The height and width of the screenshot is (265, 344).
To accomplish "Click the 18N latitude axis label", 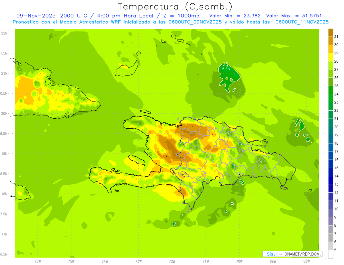I will [x=5, y=194].
